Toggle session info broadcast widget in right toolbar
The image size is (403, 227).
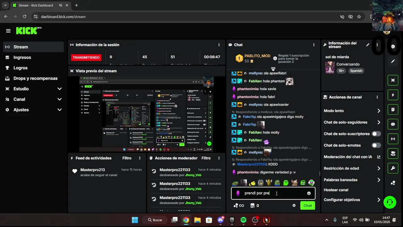393,139
